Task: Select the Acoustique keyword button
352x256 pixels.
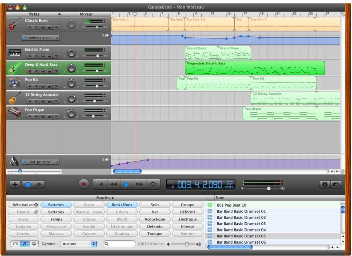Action: point(155,219)
